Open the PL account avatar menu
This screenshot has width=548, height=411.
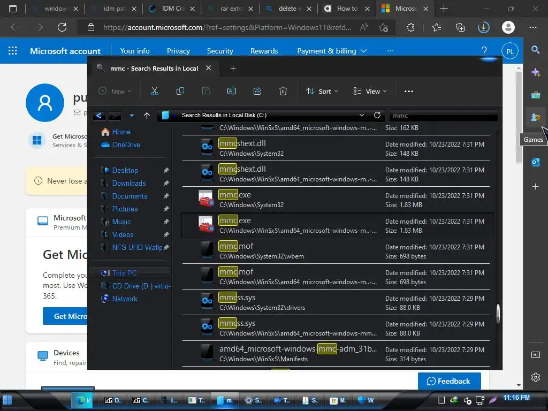[x=509, y=51]
